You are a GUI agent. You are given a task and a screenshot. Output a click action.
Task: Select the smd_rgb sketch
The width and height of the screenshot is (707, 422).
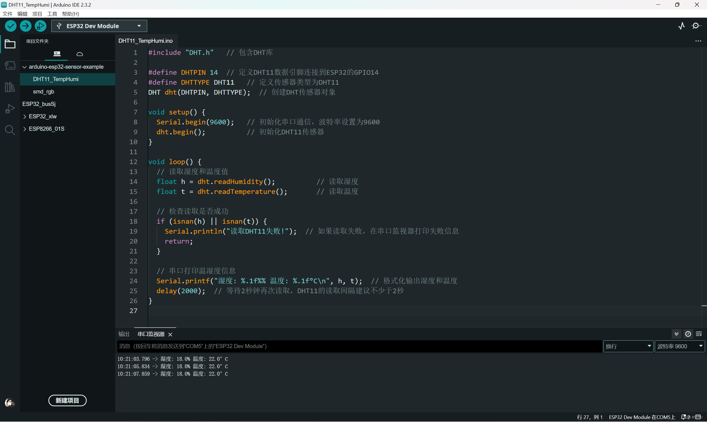pos(44,92)
